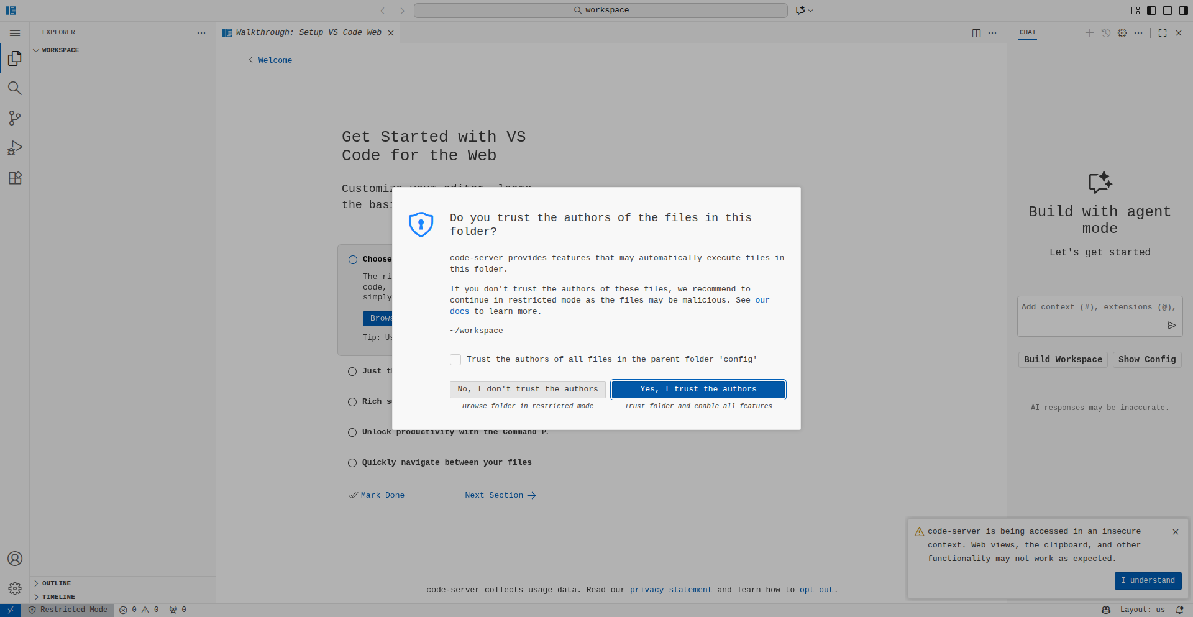Select the 'Quickly navigate between your files' step
The image size is (1193, 617).
click(x=446, y=462)
